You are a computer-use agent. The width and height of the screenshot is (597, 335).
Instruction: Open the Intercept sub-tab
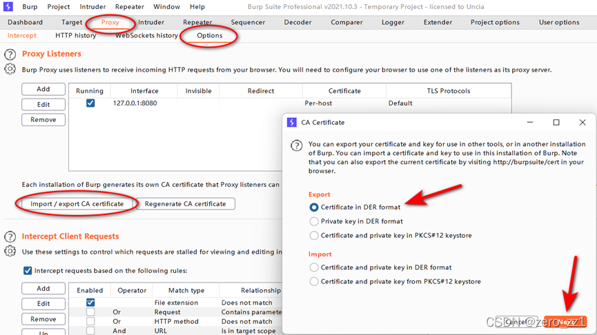click(x=21, y=35)
